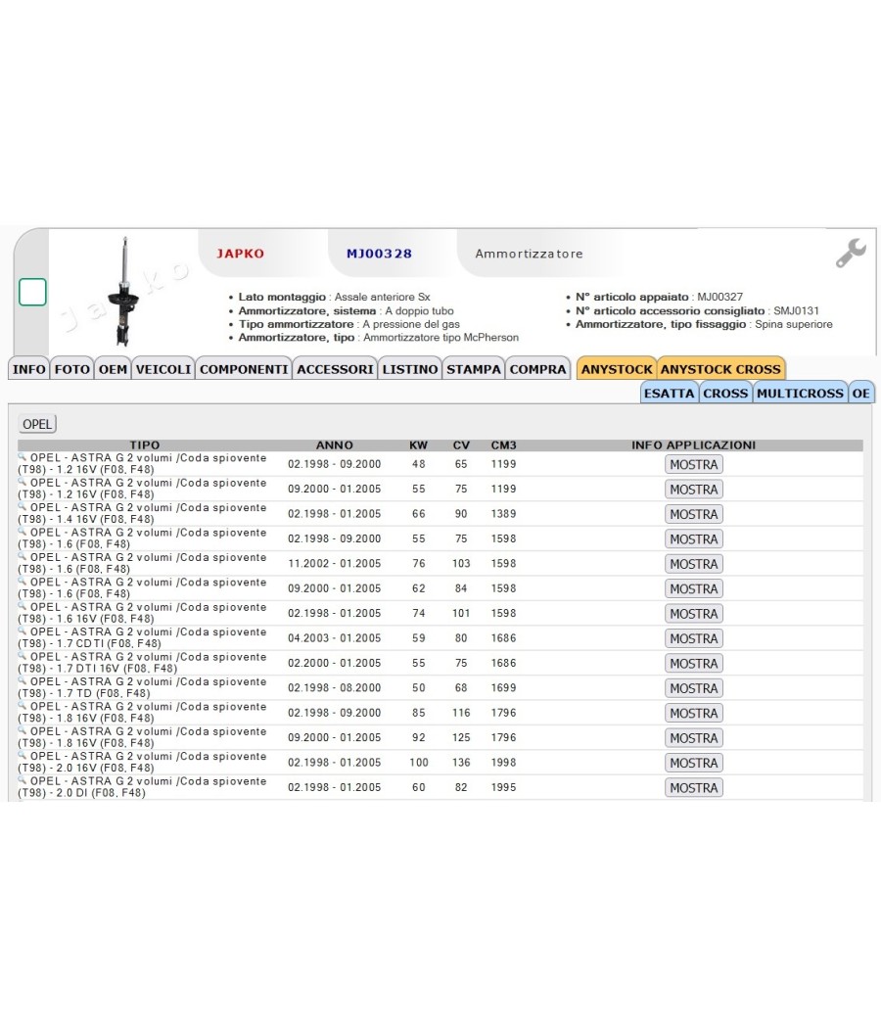Image resolution: width=881 pixels, height=1028 pixels.
Task: Click the wrench tool icon
Action: pyautogui.click(x=851, y=254)
